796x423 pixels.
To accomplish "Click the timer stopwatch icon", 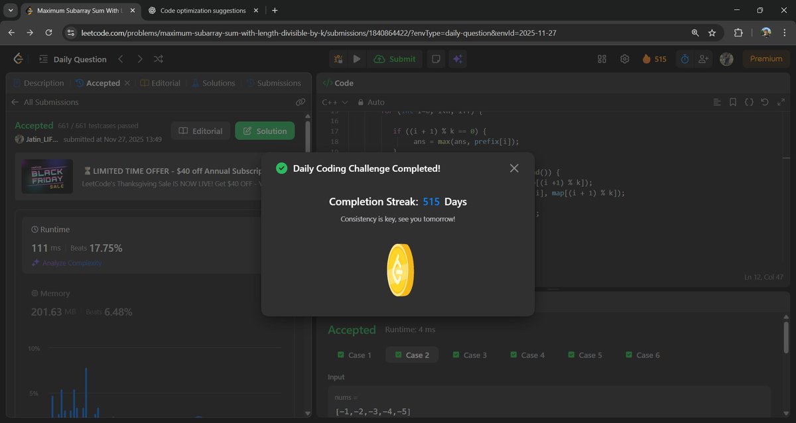I will [684, 59].
